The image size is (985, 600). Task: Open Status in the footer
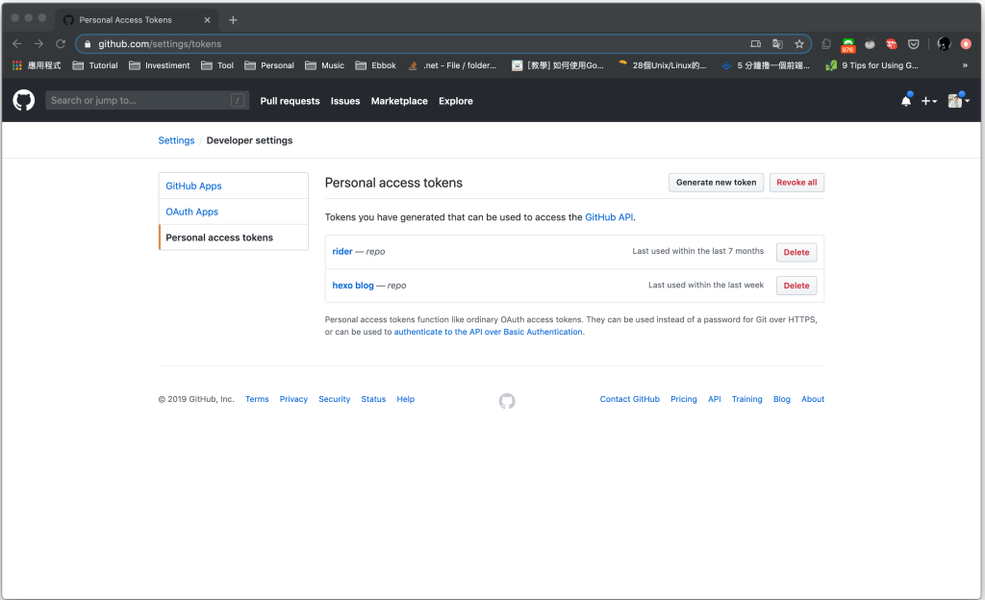tap(373, 399)
